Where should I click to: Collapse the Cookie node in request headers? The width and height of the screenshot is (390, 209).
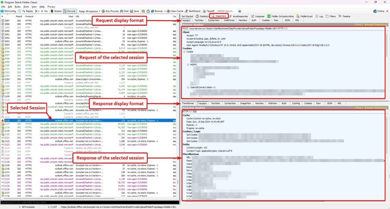tap(184, 52)
